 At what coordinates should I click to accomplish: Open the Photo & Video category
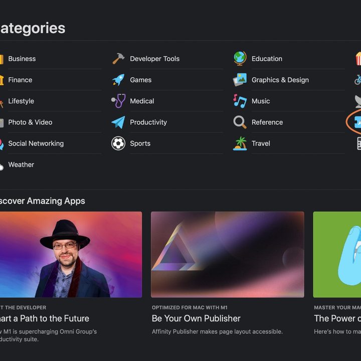tap(30, 122)
